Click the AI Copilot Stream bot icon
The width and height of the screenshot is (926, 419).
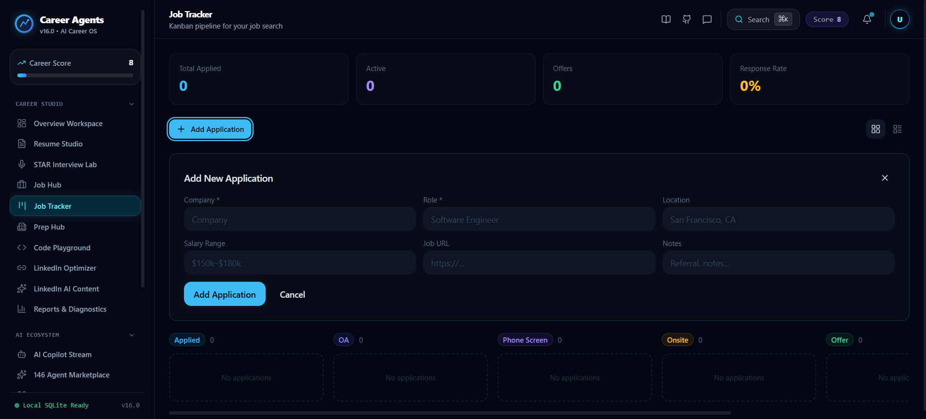coord(22,354)
